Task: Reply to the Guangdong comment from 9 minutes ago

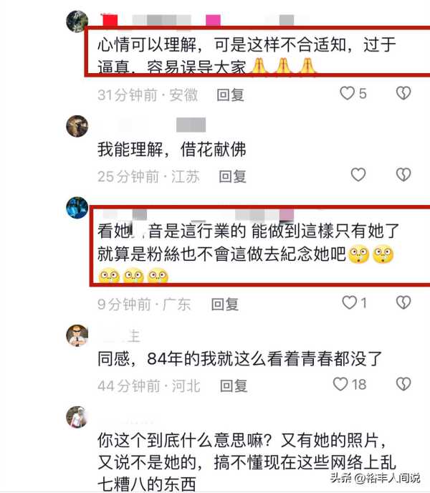Action: point(224,305)
